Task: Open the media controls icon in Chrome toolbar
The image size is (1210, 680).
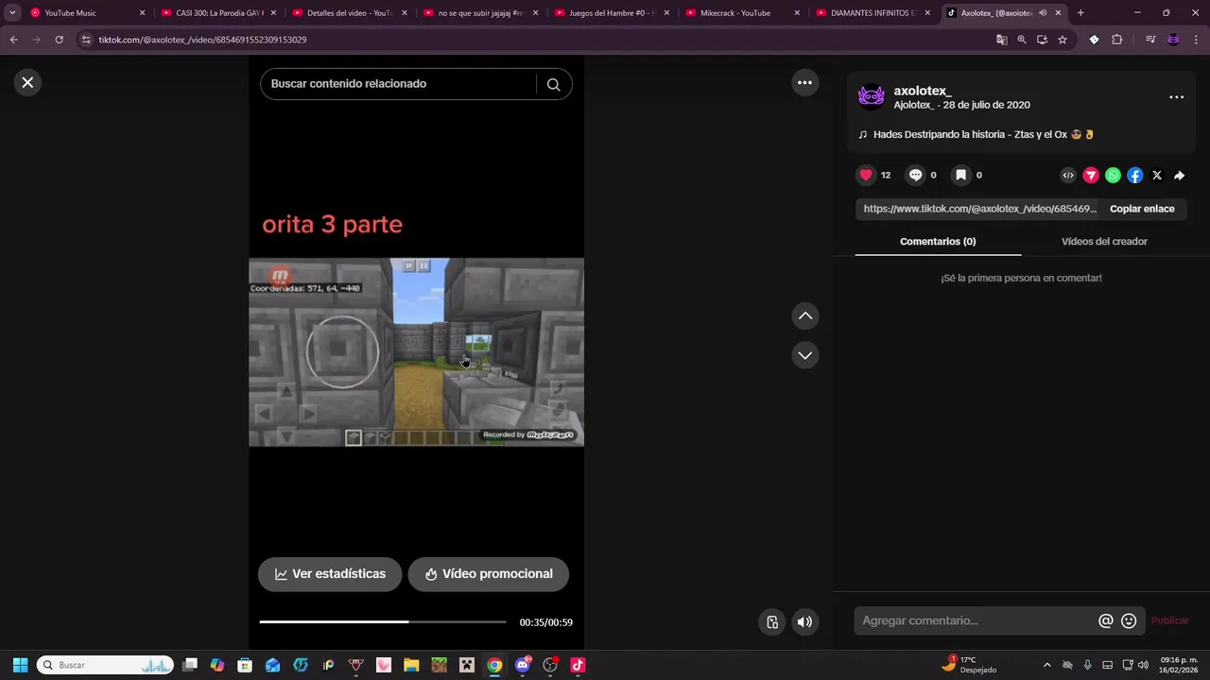Action: coord(1150,40)
